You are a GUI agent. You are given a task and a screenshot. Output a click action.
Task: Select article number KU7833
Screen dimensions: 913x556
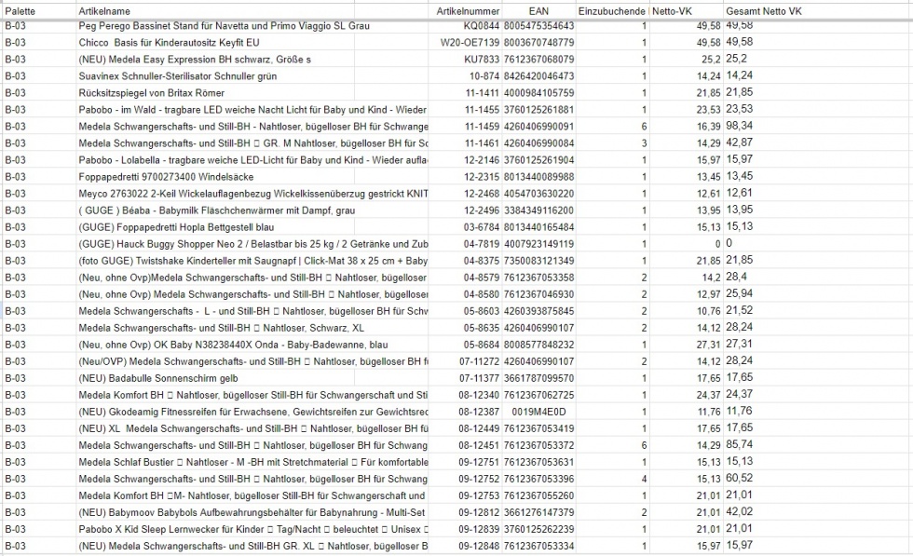pyautogui.click(x=482, y=60)
